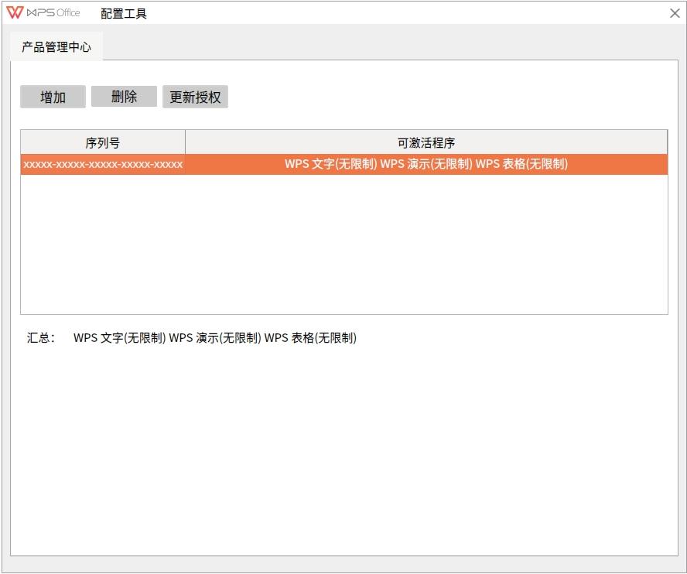The width and height of the screenshot is (687, 574).
Task: Sort by the 序列号 column header
Action: [103, 142]
